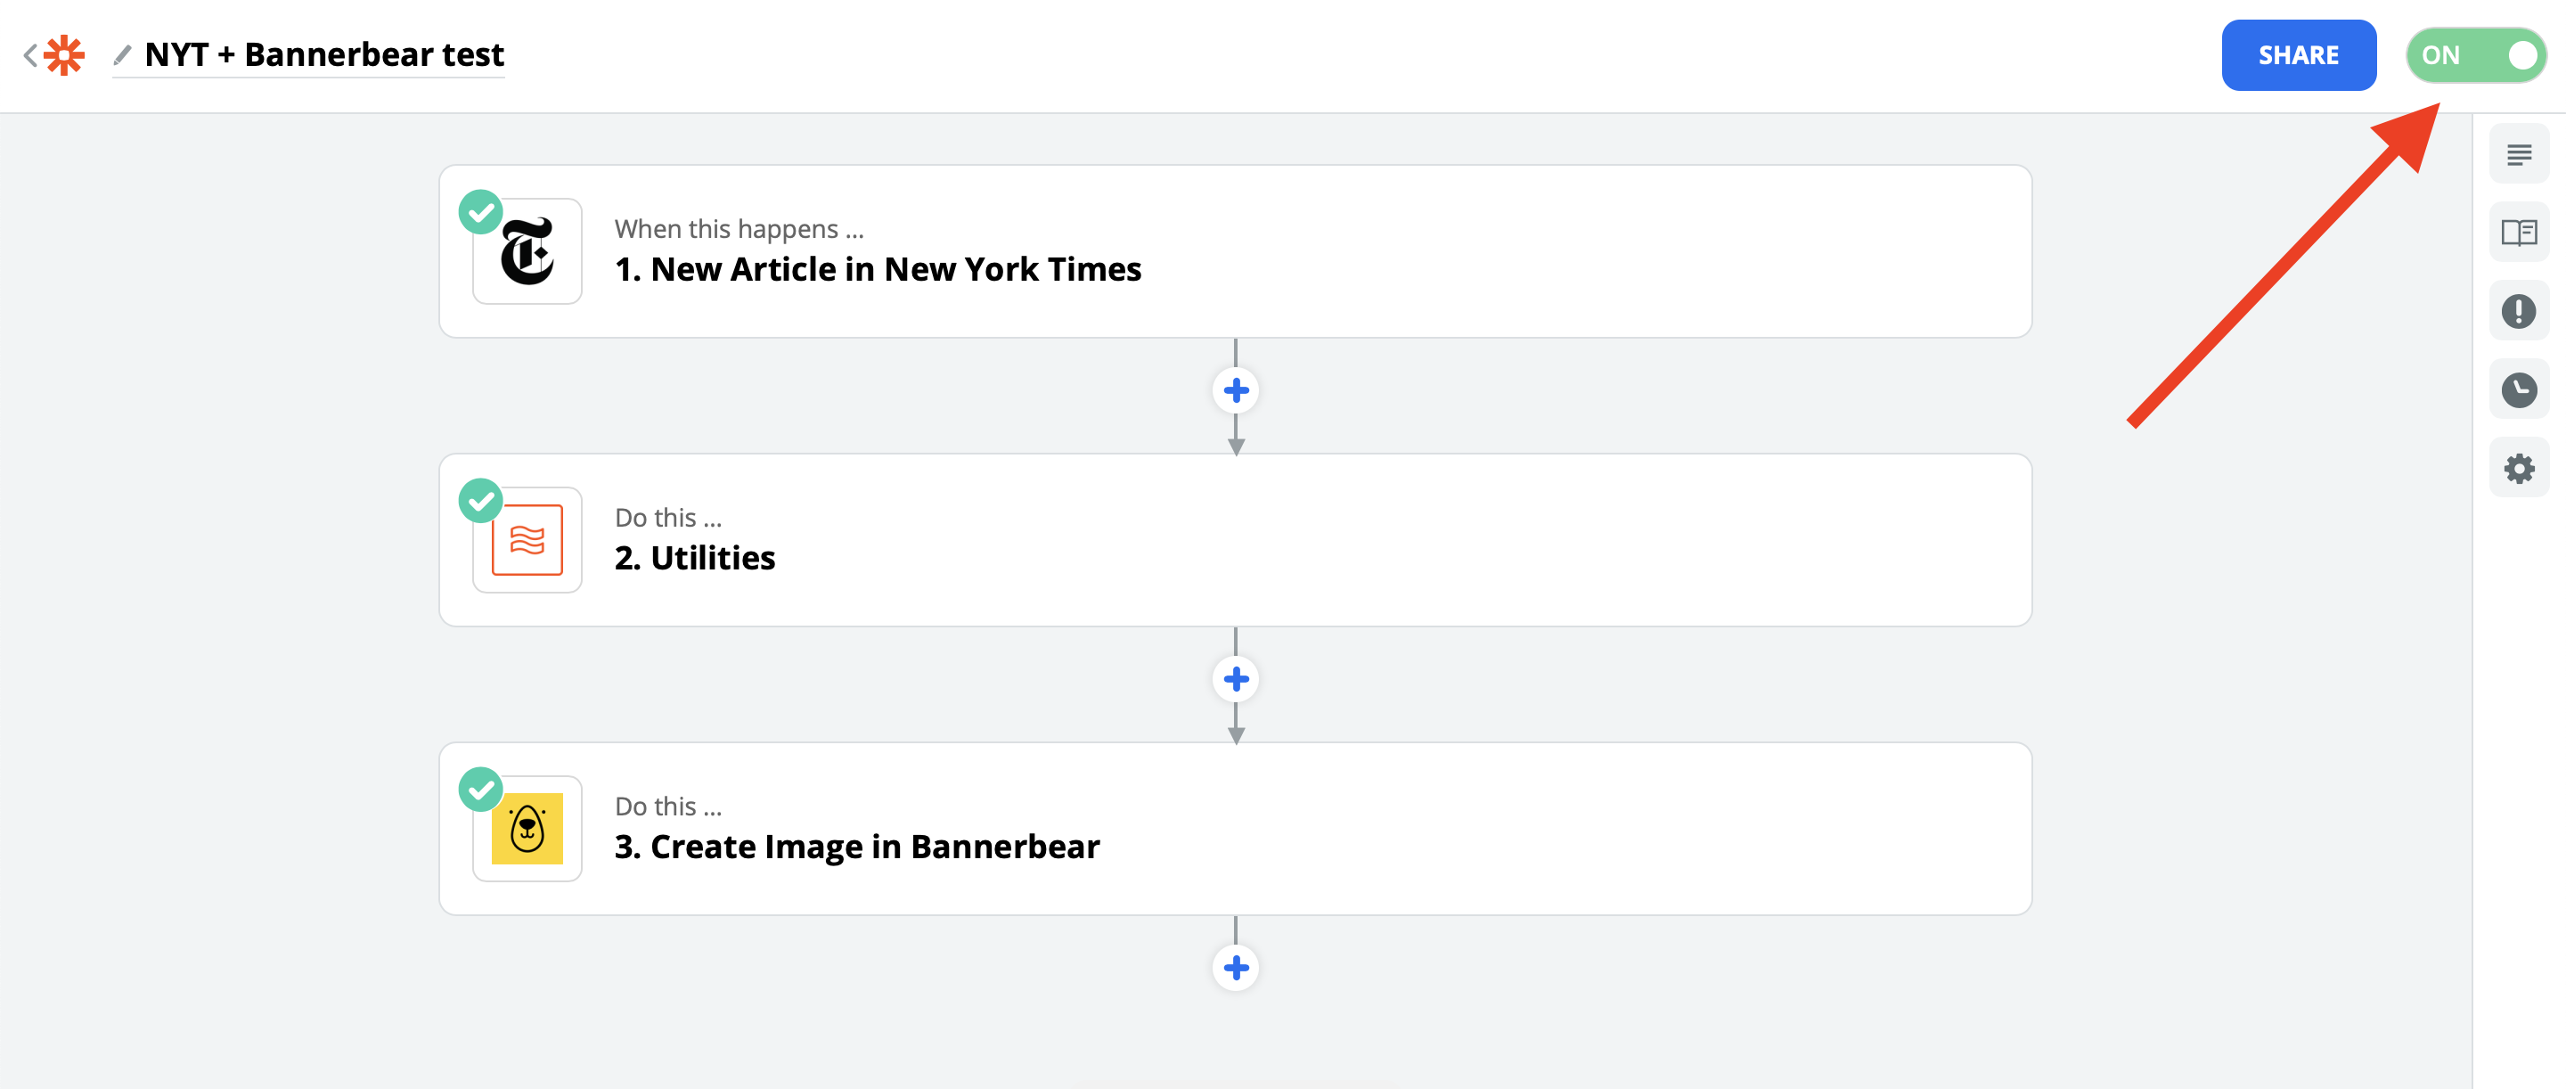Add a step after New York Times trigger
The image size is (2566, 1089).
[1235, 390]
